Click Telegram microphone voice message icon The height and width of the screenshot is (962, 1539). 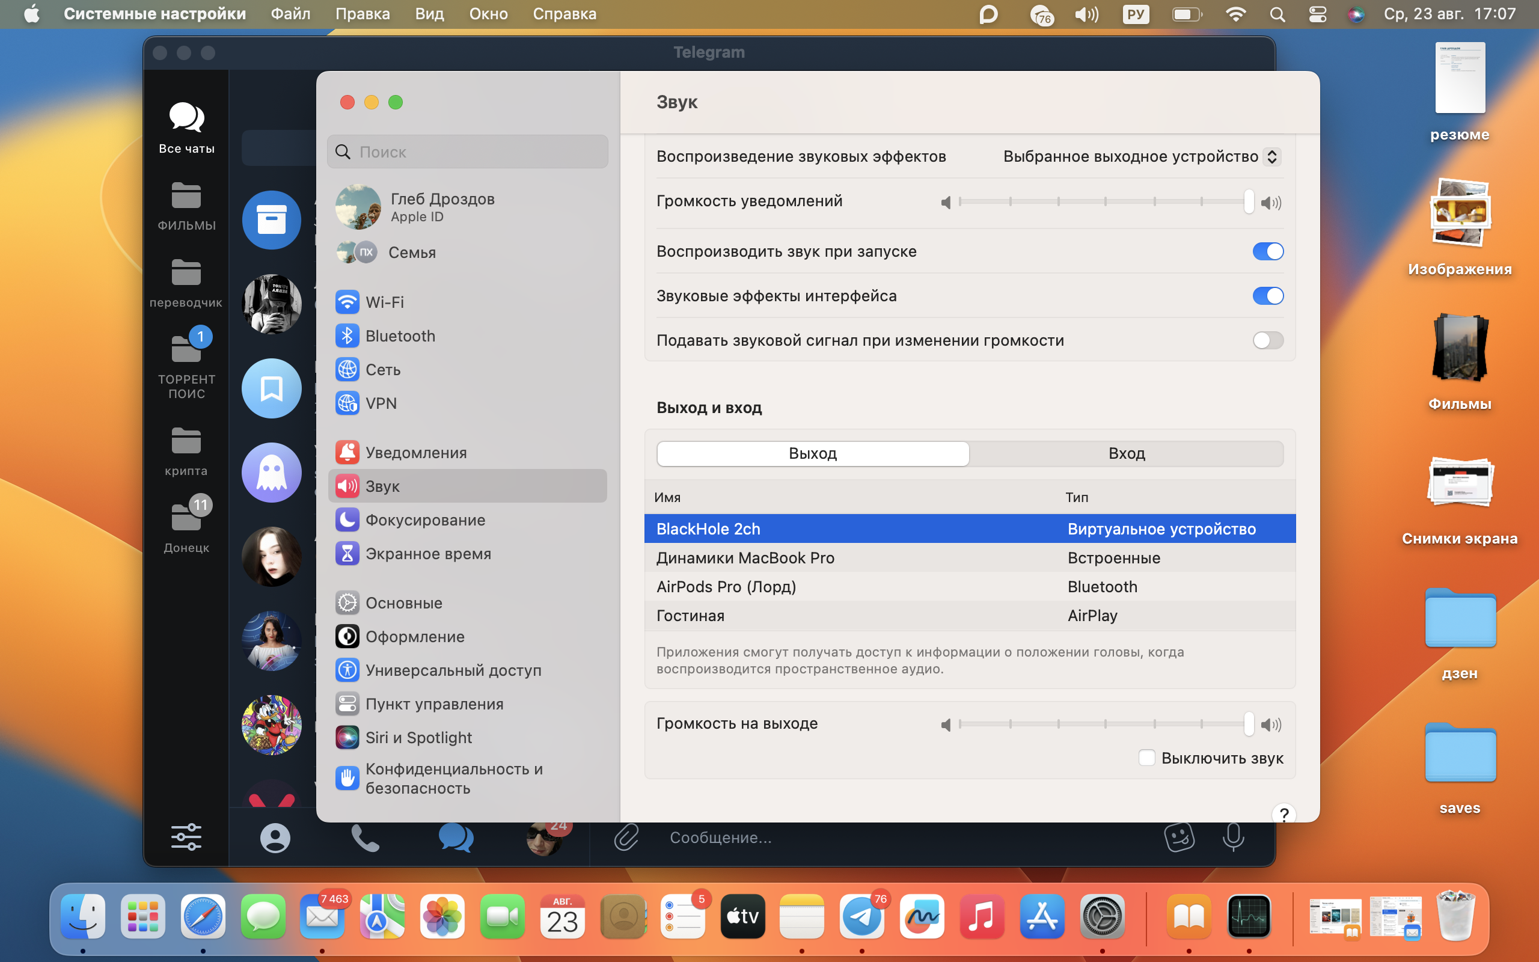(x=1232, y=838)
